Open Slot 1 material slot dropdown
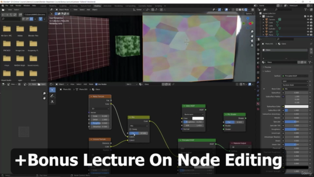 (131, 84)
